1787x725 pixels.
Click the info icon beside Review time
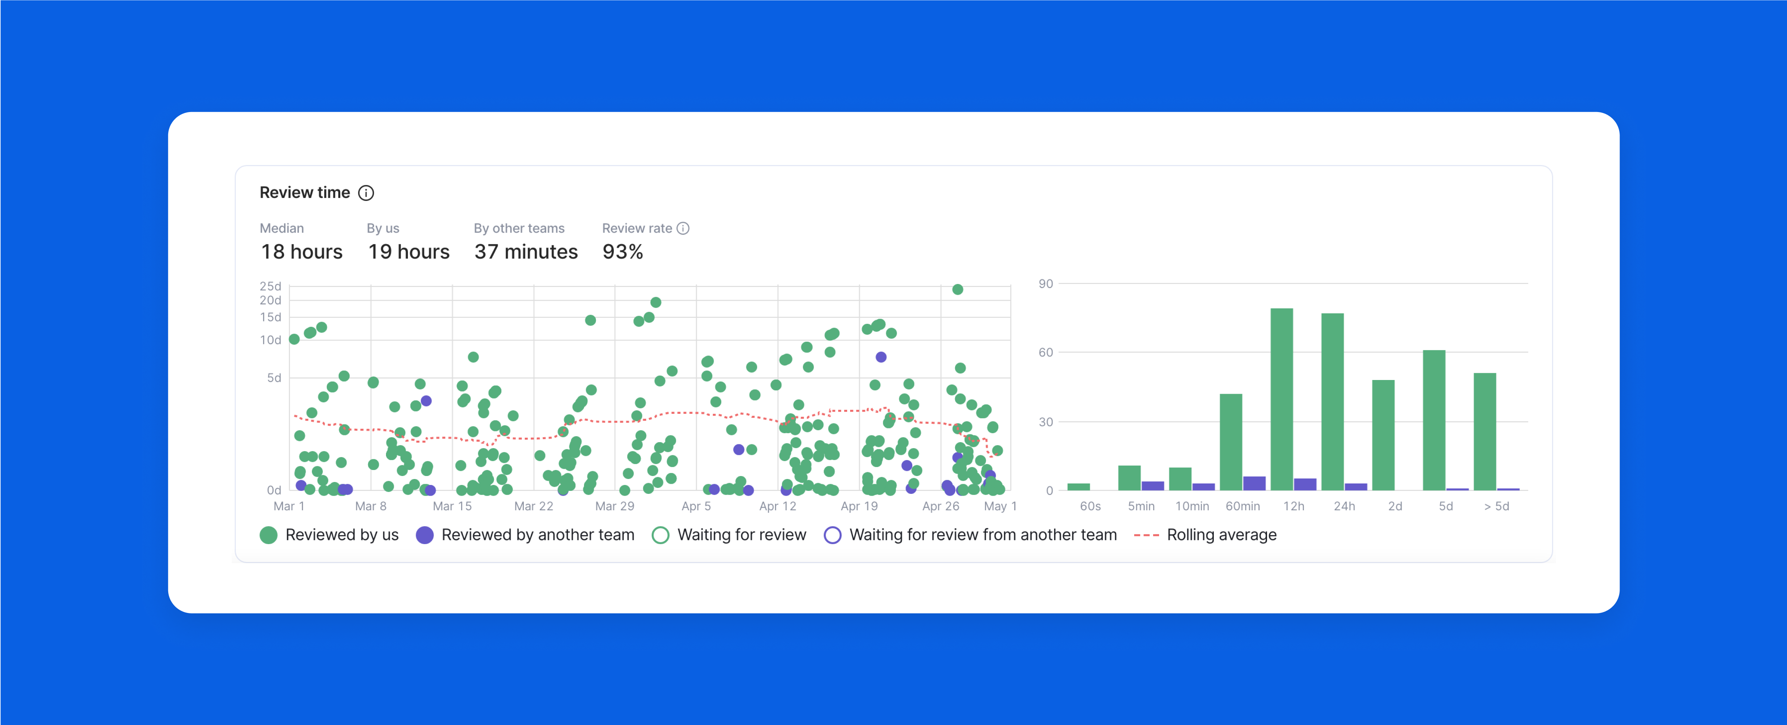(x=366, y=193)
